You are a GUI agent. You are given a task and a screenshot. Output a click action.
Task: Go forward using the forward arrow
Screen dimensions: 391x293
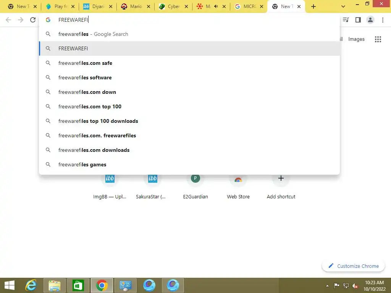[21, 20]
